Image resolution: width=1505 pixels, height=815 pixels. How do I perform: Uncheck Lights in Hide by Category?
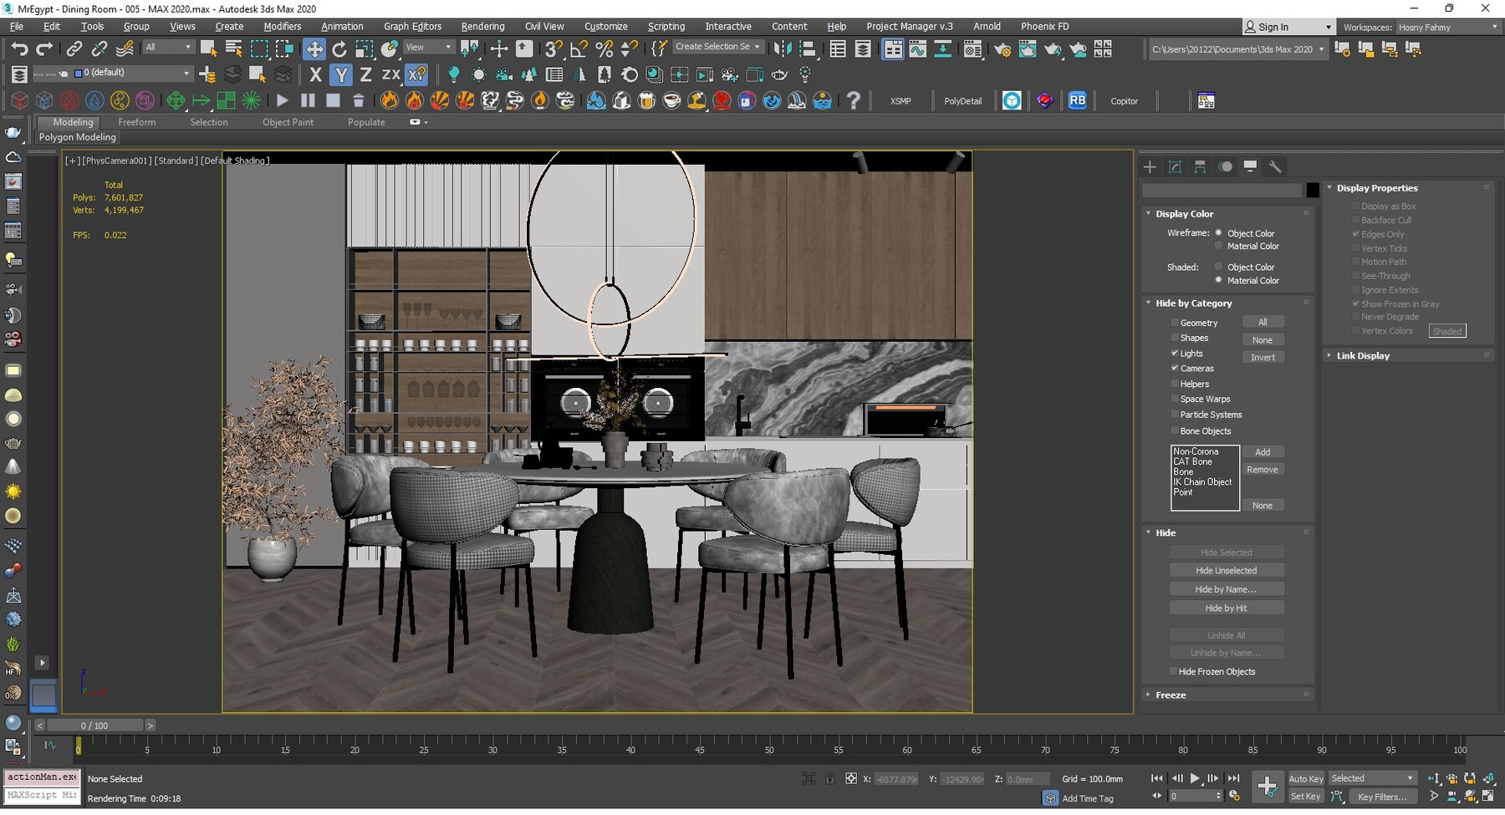pyautogui.click(x=1176, y=353)
